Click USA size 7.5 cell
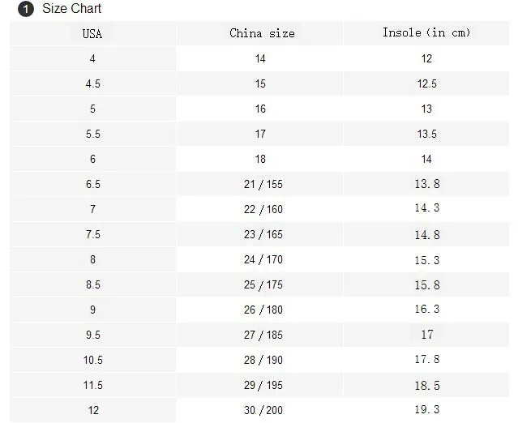The image size is (518, 423). 92,234
